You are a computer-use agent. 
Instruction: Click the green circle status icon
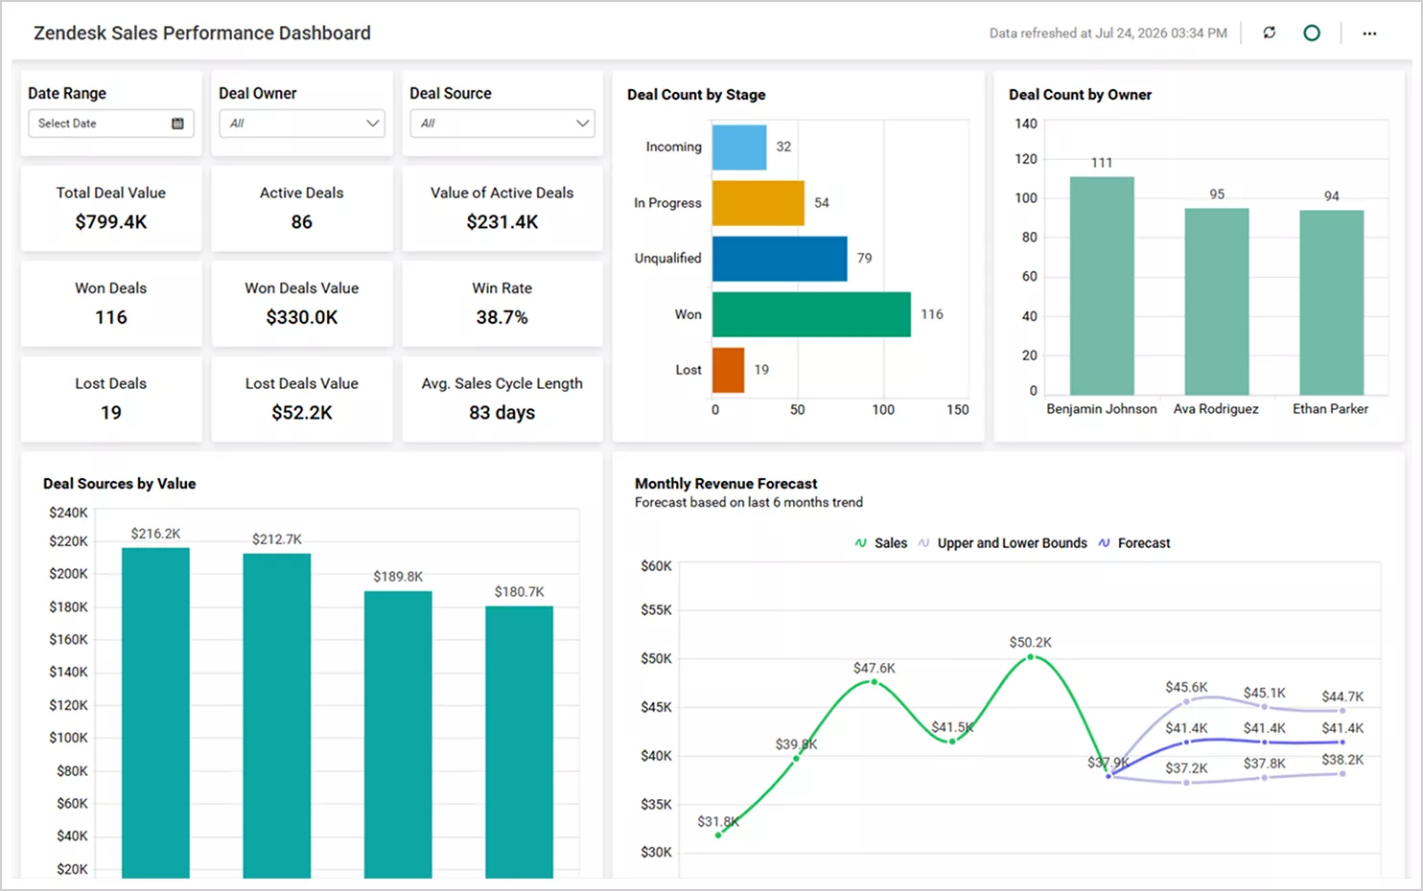1312,33
